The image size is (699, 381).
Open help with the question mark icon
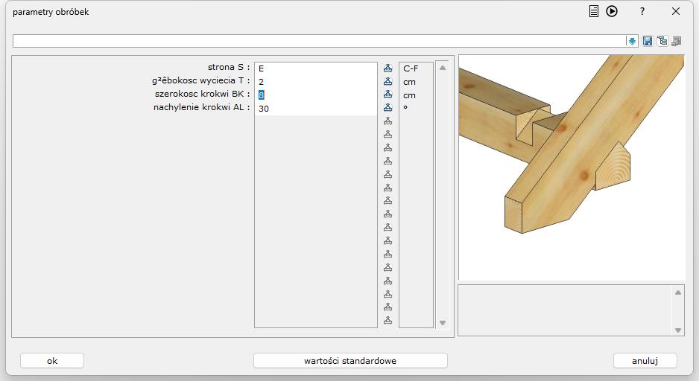point(642,12)
